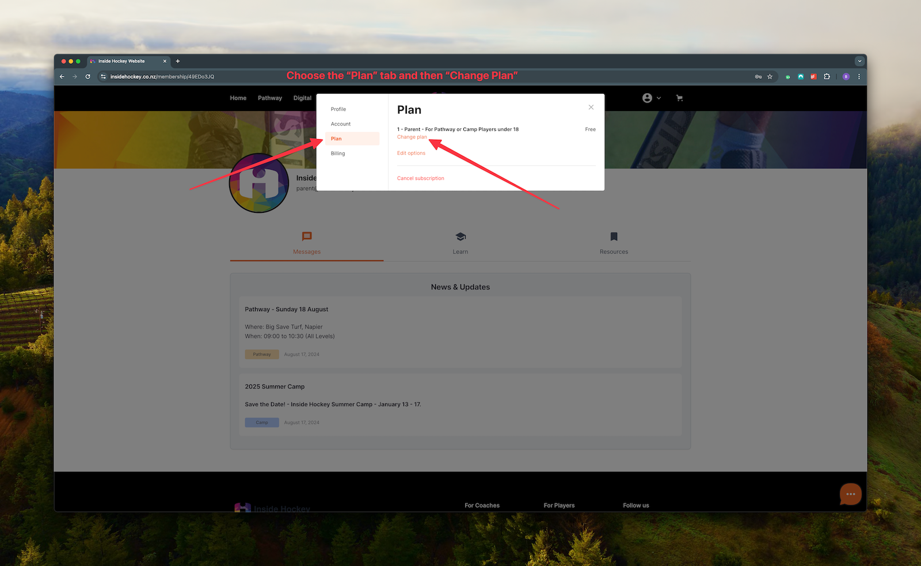Reload the page with the refresh icon

[88, 77]
